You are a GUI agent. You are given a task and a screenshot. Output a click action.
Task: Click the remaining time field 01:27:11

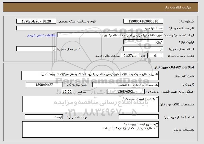click(x=130, y=56)
